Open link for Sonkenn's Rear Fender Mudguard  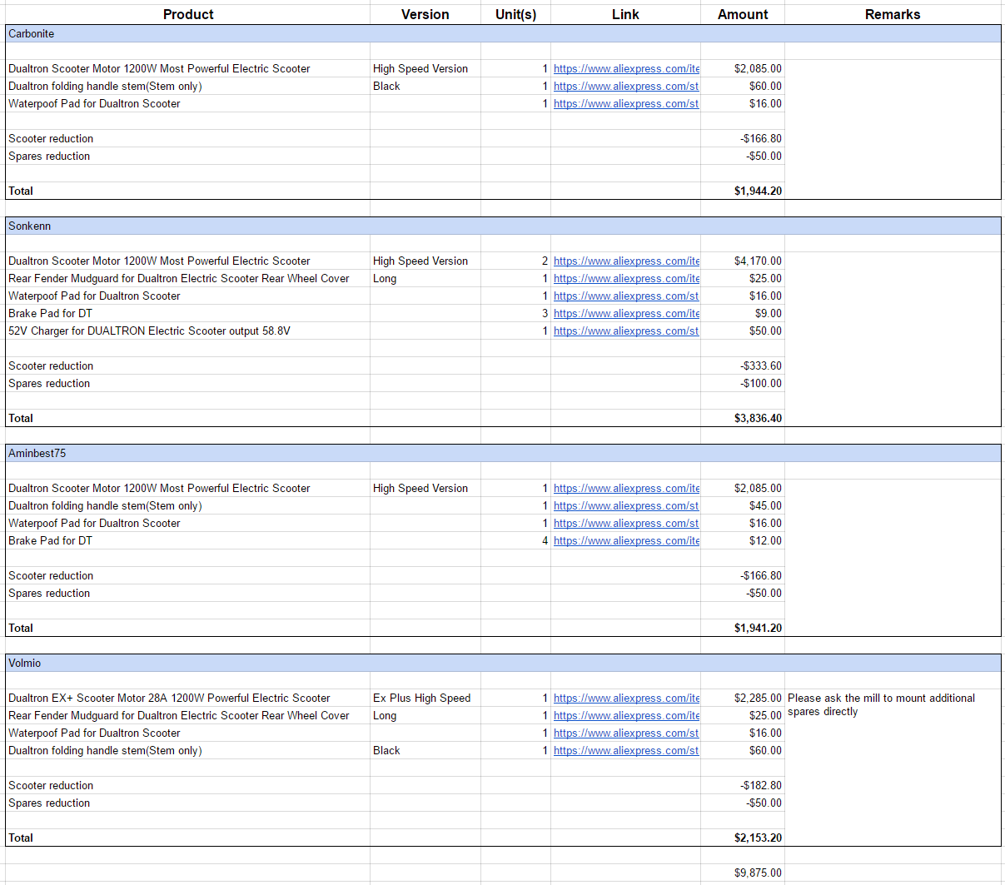[626, 279]
